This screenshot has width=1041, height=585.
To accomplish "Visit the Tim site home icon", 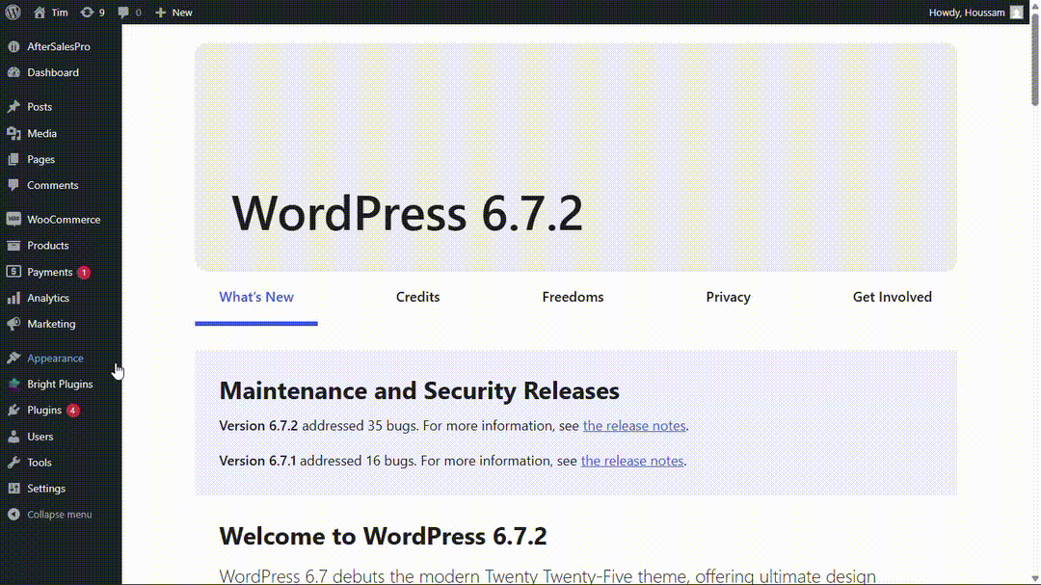I will tap(40, 12).
